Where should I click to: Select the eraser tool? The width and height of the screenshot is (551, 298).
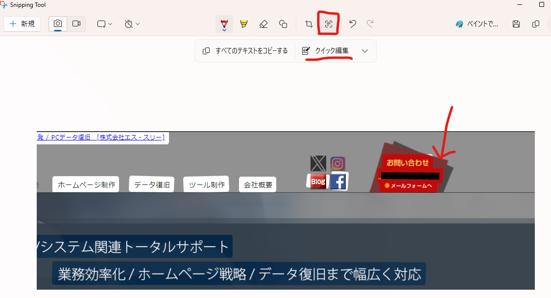pos(263,24)
